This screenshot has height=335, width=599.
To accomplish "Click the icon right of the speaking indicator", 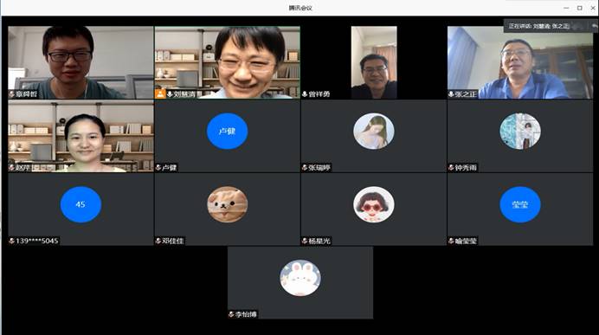I will [x=594, y=26].
